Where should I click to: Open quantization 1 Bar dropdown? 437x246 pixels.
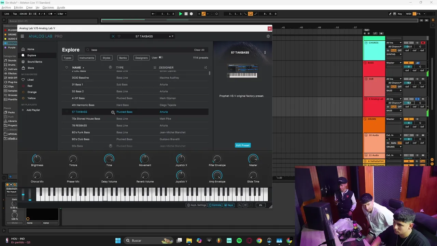point(61,14)
